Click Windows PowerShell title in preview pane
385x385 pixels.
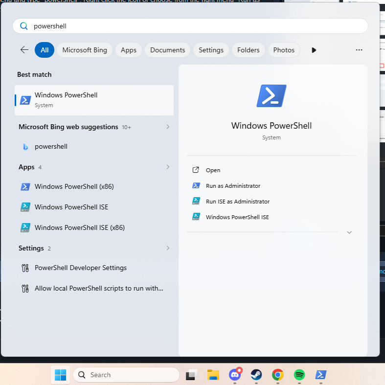tap(272, 126)
